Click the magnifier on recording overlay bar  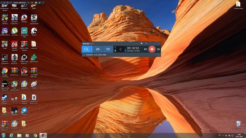click(x=8, y=3)
